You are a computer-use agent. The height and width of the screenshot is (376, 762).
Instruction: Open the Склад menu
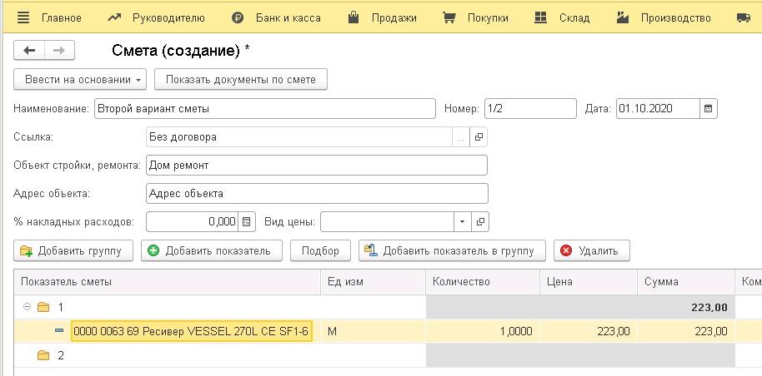click(x=574, y=18)
